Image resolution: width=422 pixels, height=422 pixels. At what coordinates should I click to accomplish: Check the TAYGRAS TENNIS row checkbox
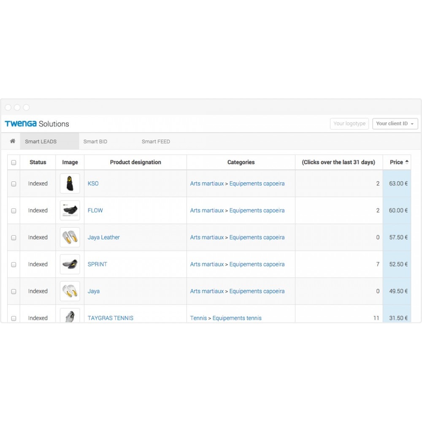pos(14,318)
